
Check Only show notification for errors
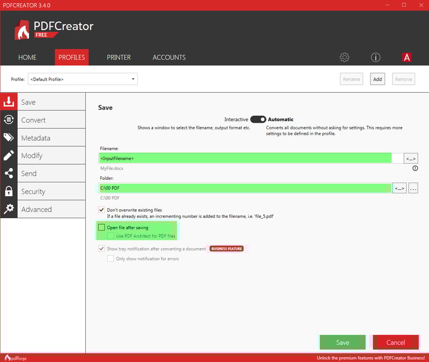click(x=110, y=258)
